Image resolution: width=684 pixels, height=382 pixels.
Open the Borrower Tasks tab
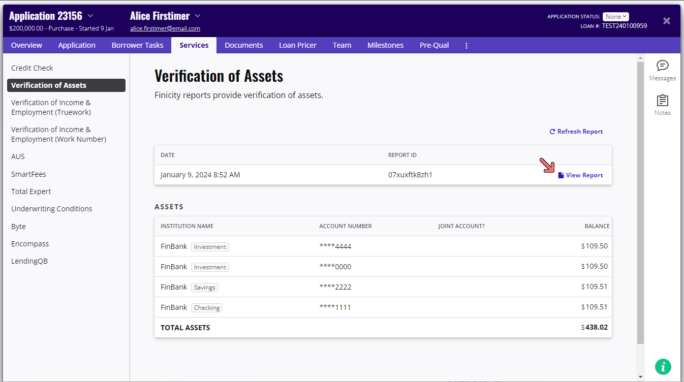coord(137,45)
